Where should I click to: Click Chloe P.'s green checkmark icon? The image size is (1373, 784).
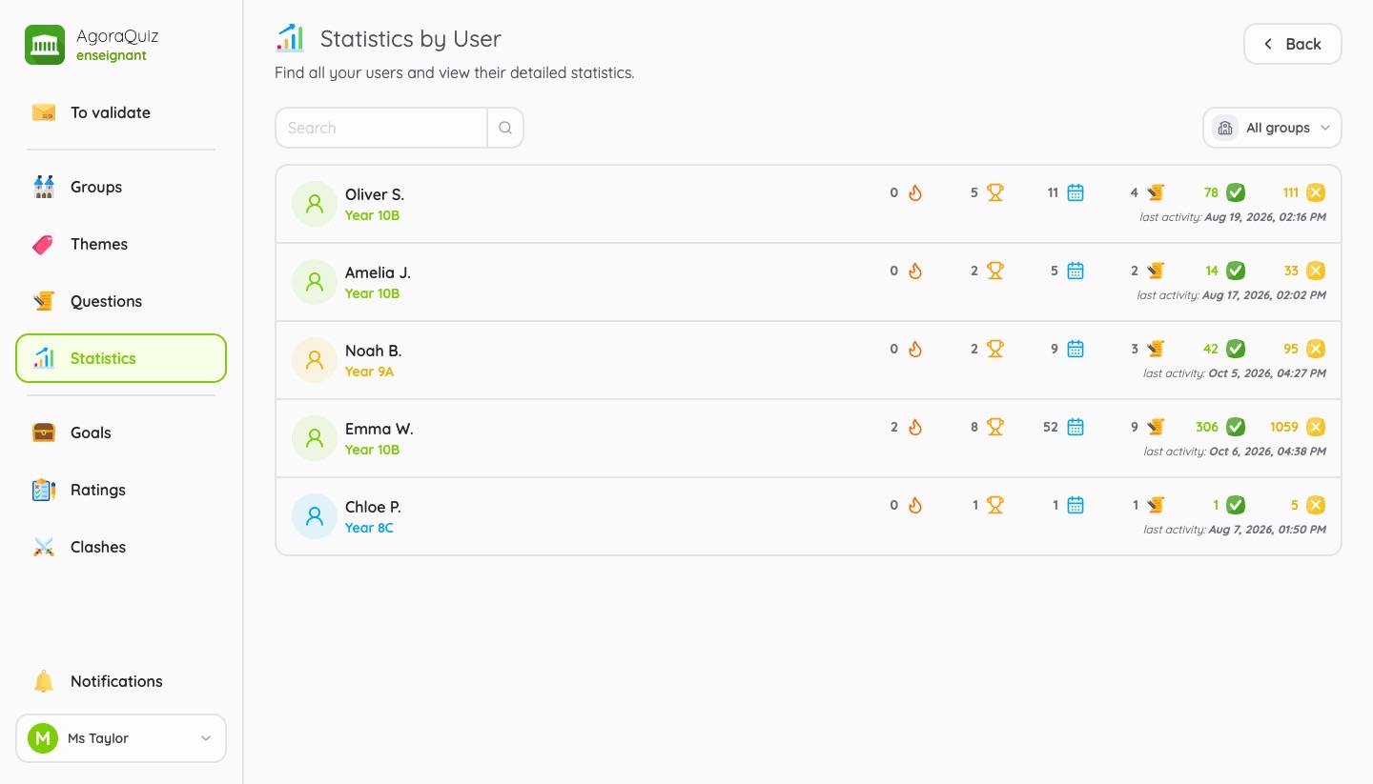tap(1236, 505)
